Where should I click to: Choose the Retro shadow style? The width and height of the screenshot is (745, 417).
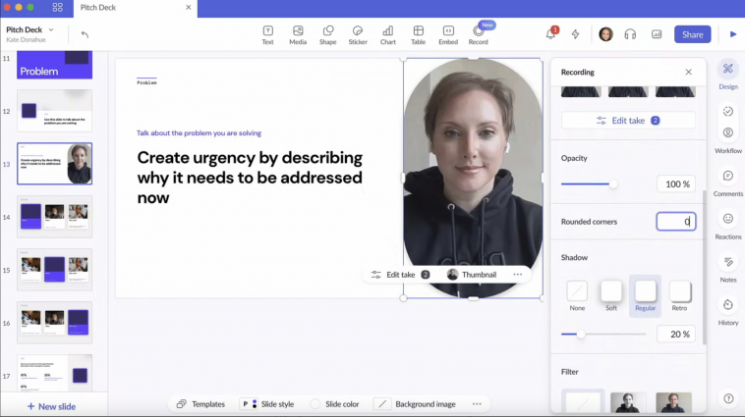point(679,295)
